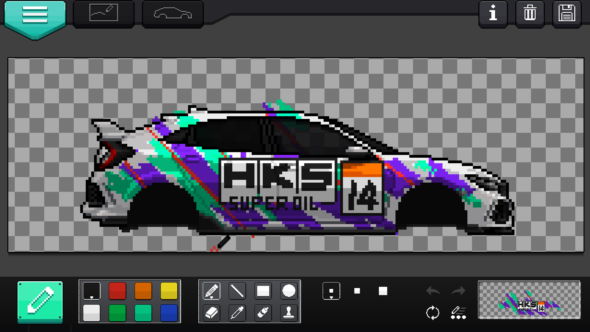The width and height of the screenshot is (590, 332).
Task: Switch to the livery drawing tab
Action: (104, 14)
